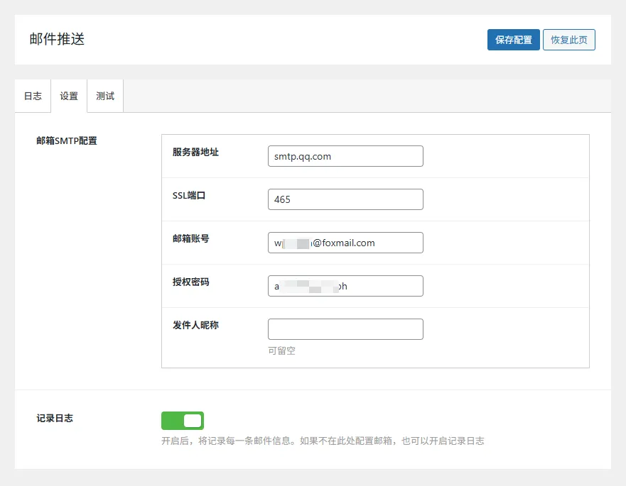Click the 发件人昵称 field label
Viewport: 626px width, 486px height.
pos(195,325)
